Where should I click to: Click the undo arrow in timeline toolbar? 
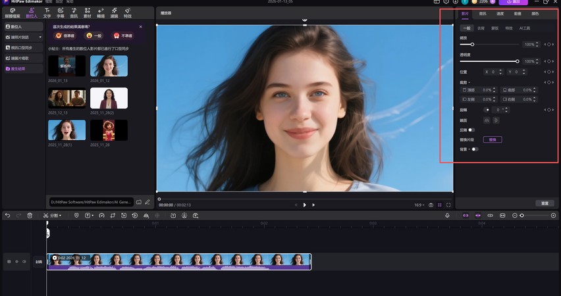click(7, 215)
